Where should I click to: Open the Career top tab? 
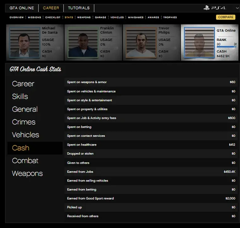51,8
